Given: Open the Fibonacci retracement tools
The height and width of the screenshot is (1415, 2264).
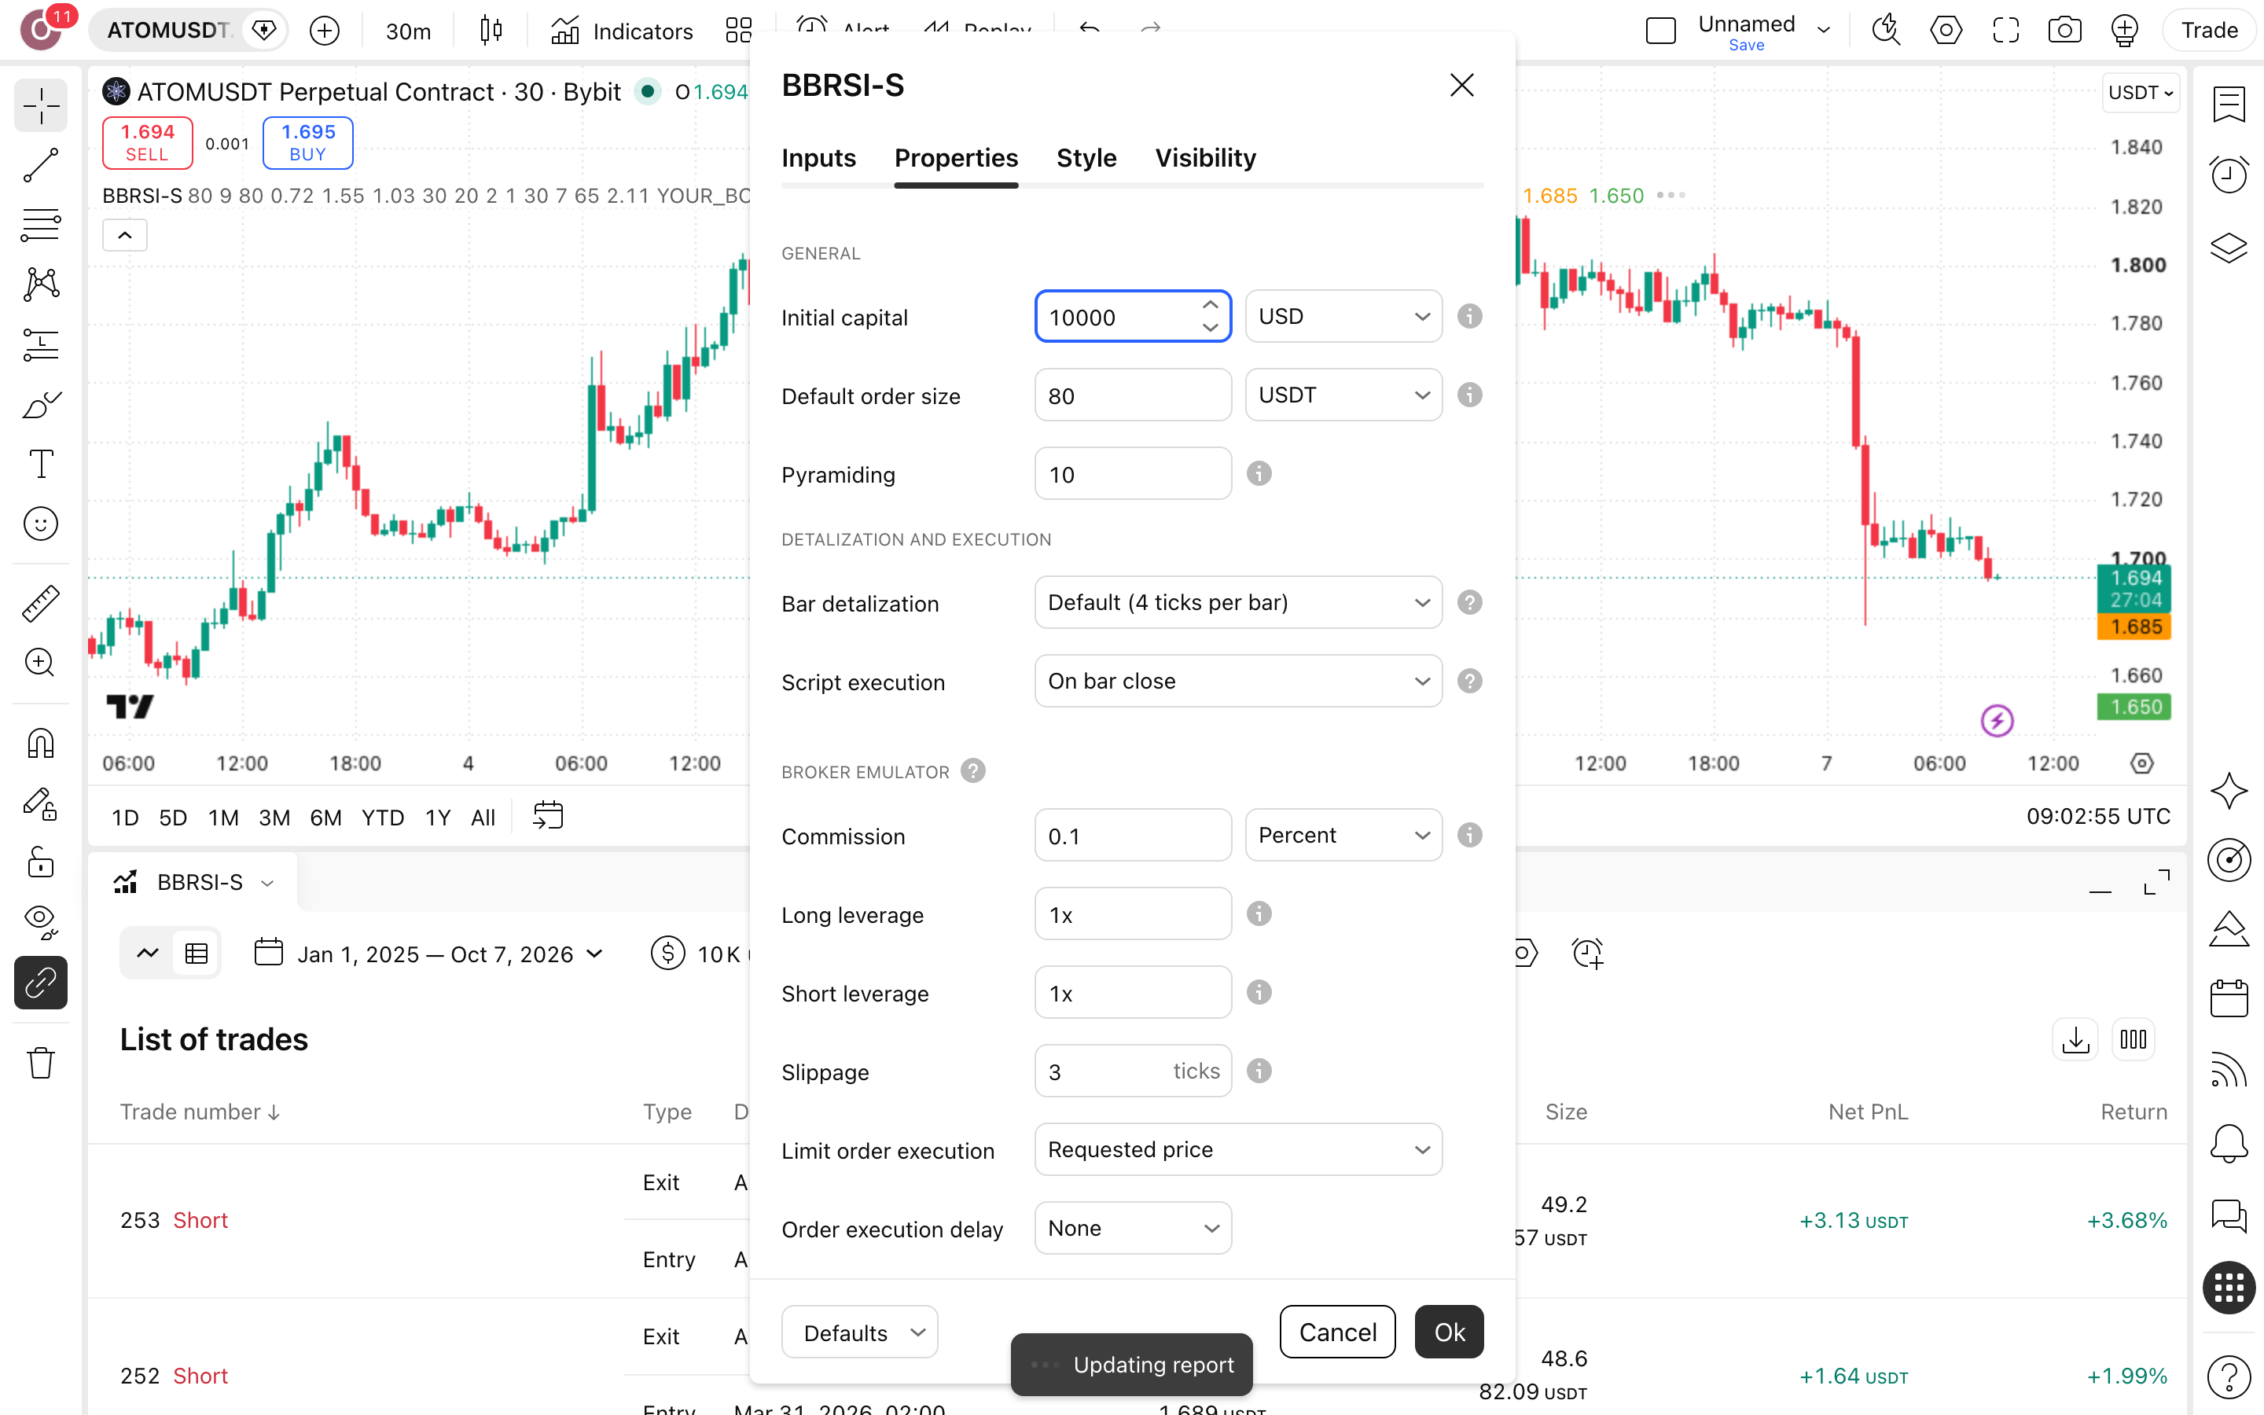Looking at the screenshot, I should (40, 225).
